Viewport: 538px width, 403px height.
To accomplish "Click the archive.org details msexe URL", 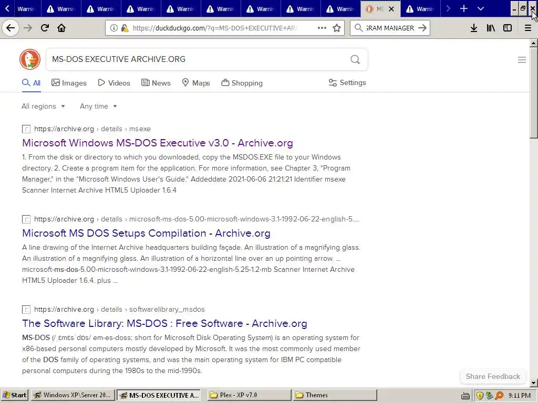I will 92,129.
